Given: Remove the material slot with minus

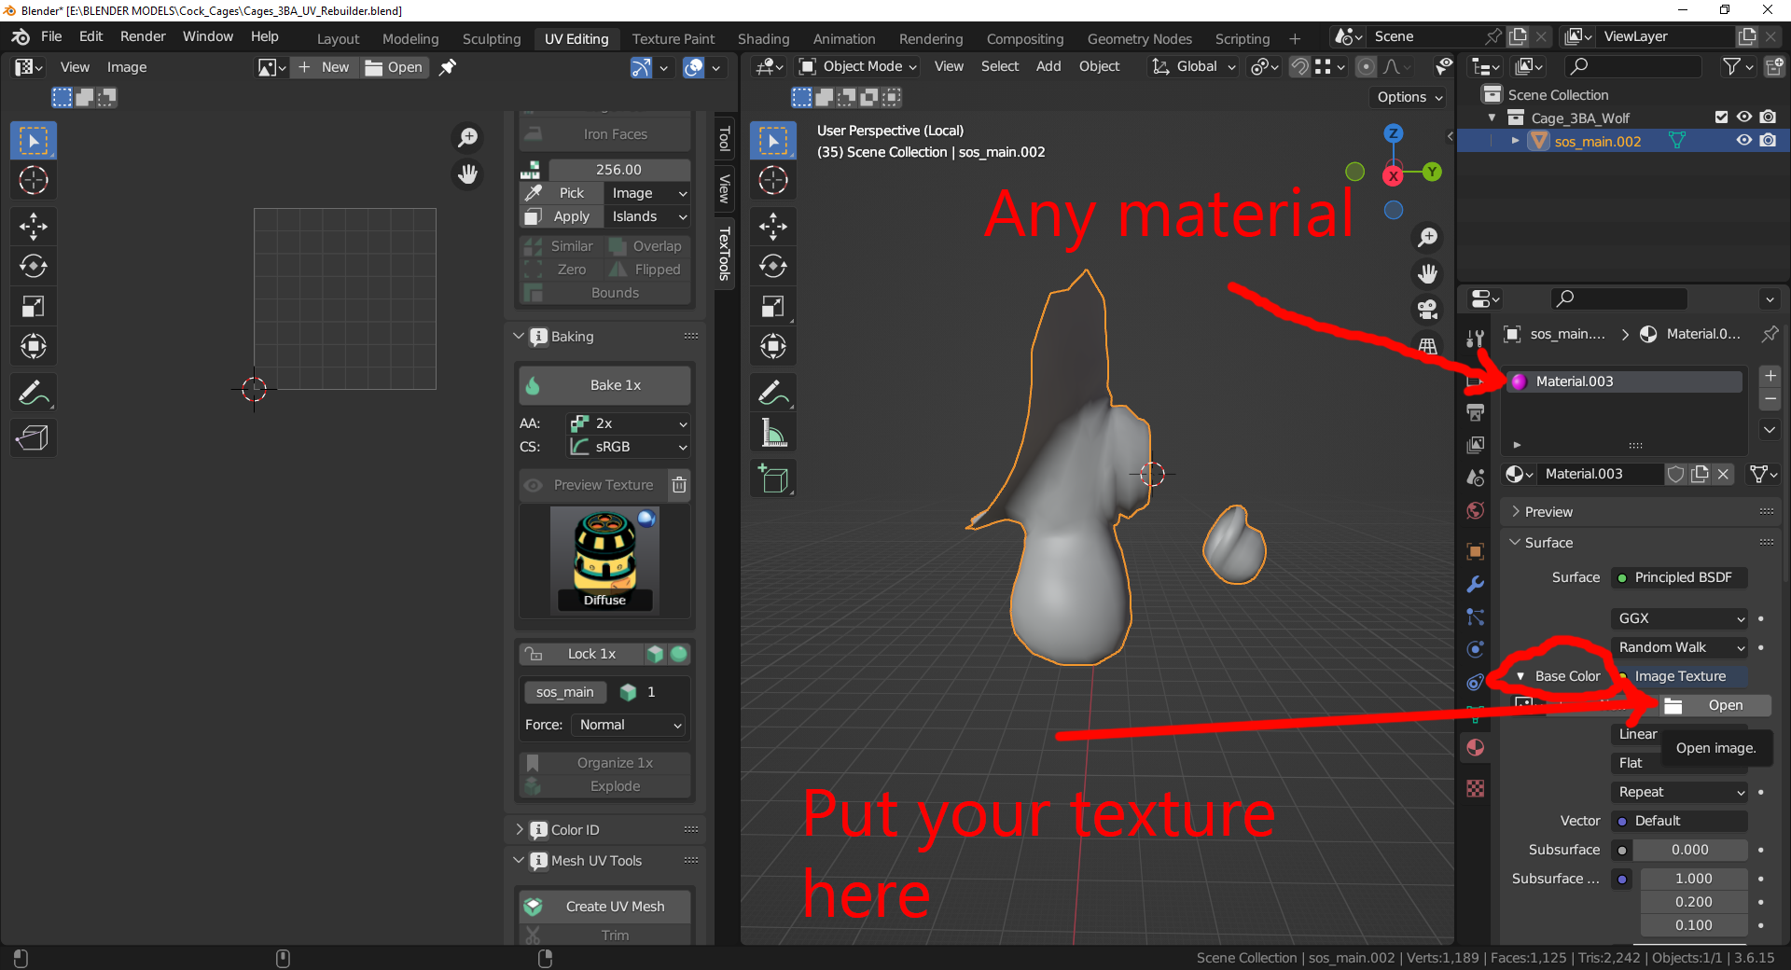Looking at the screenshot, I should point(1770,399).
